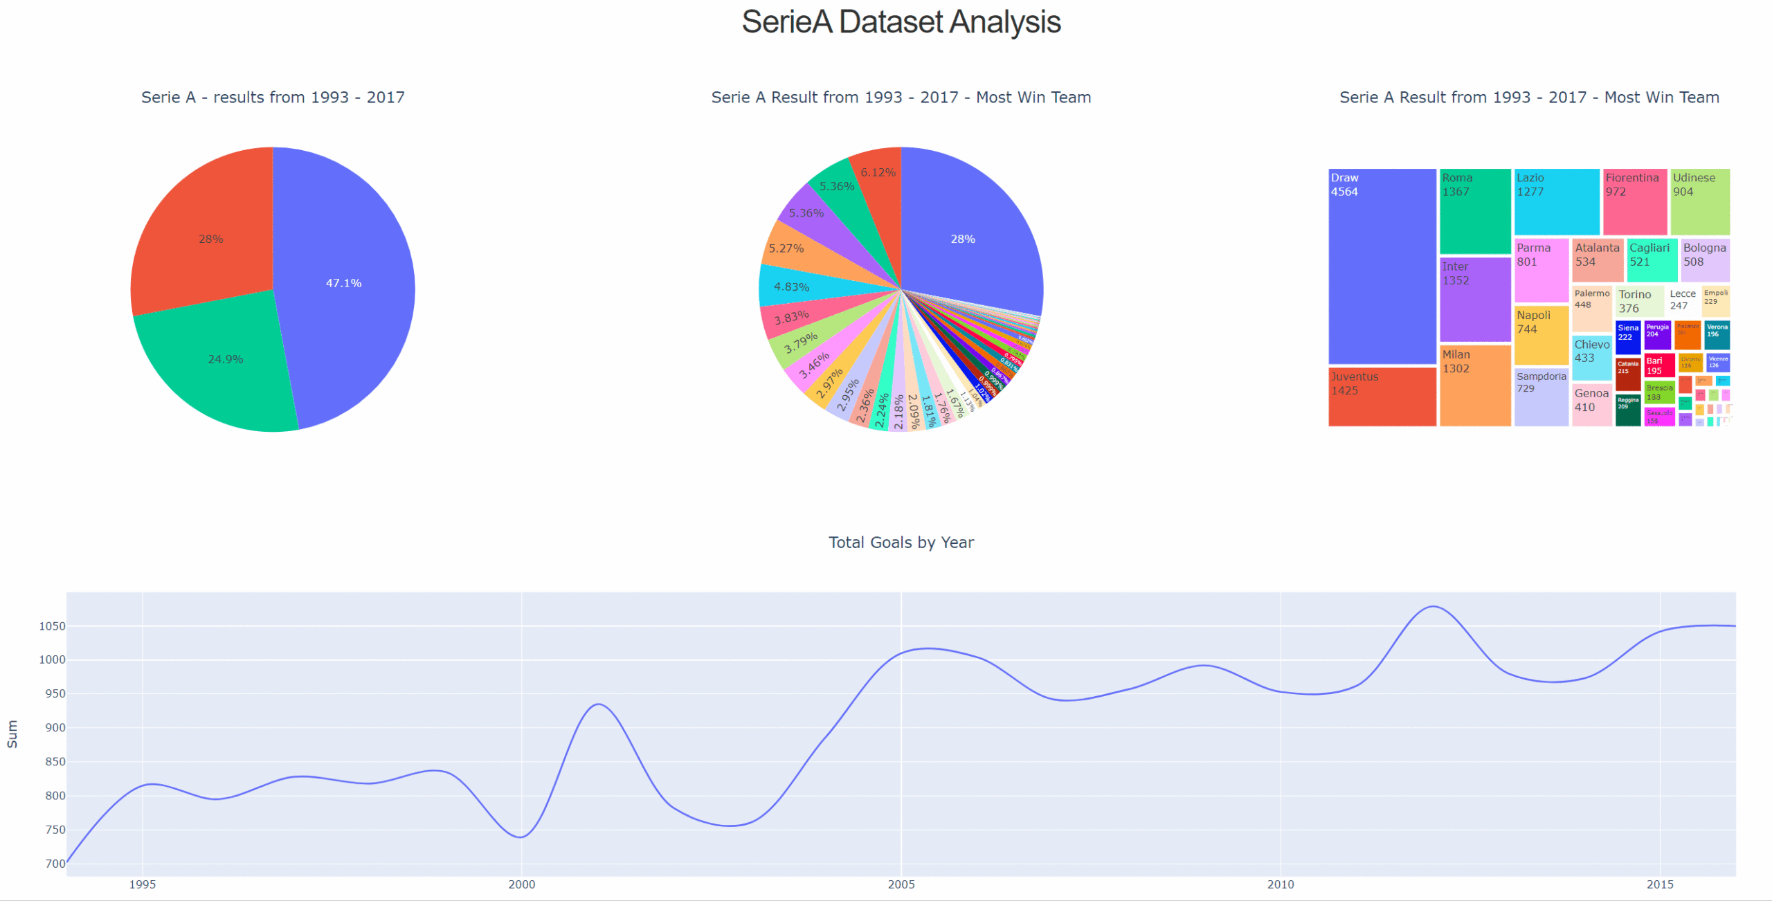Click the Parma 801 treemap tile
This screenshot has height=901, width=1772.
pos(1541,270)
